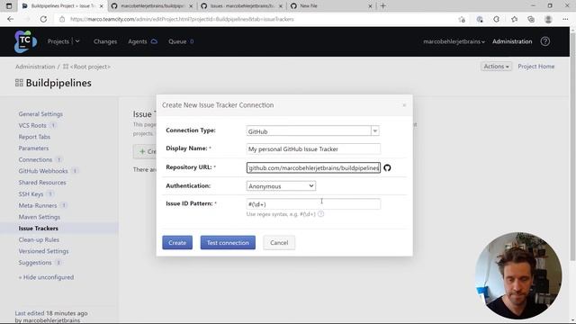Screen dimensions: 576x324
Task: Click browser extension icon in toolbar
Action: pos(496,19)
